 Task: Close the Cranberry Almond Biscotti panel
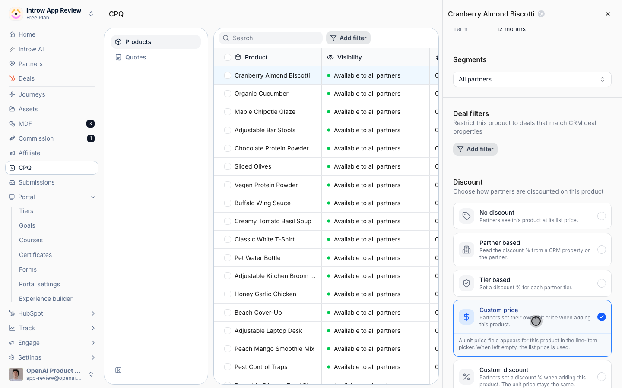coord(608,14)
